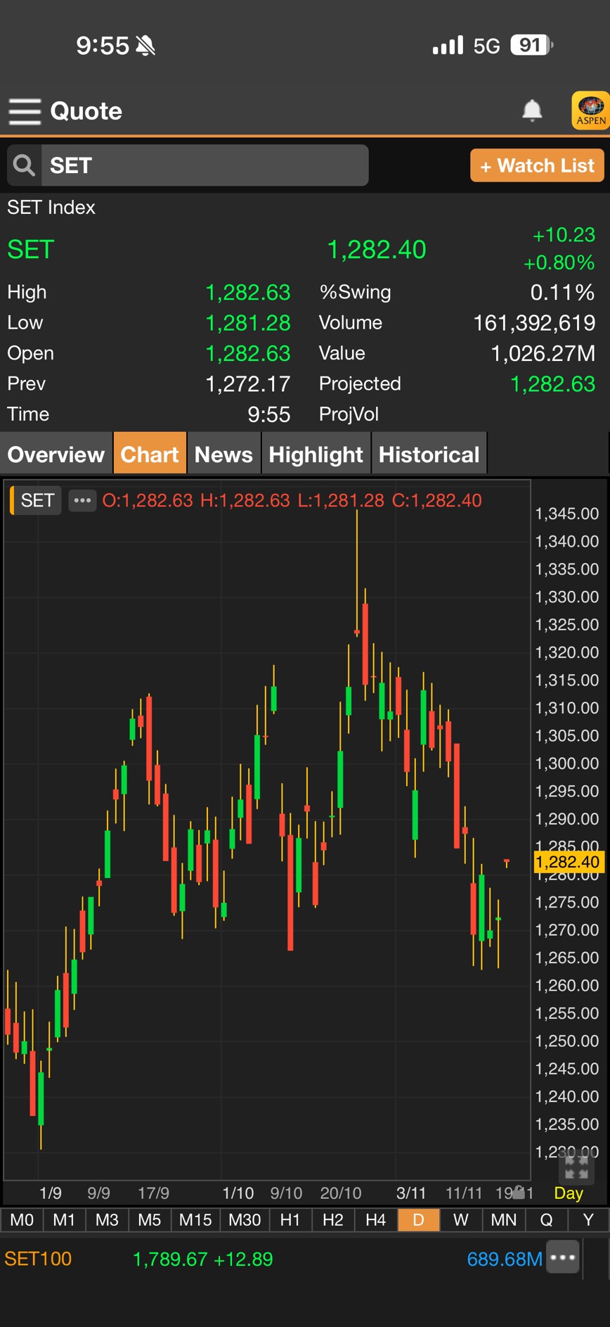
Task: Open the Aspen logo icon
Action: (x=590, y=110)
